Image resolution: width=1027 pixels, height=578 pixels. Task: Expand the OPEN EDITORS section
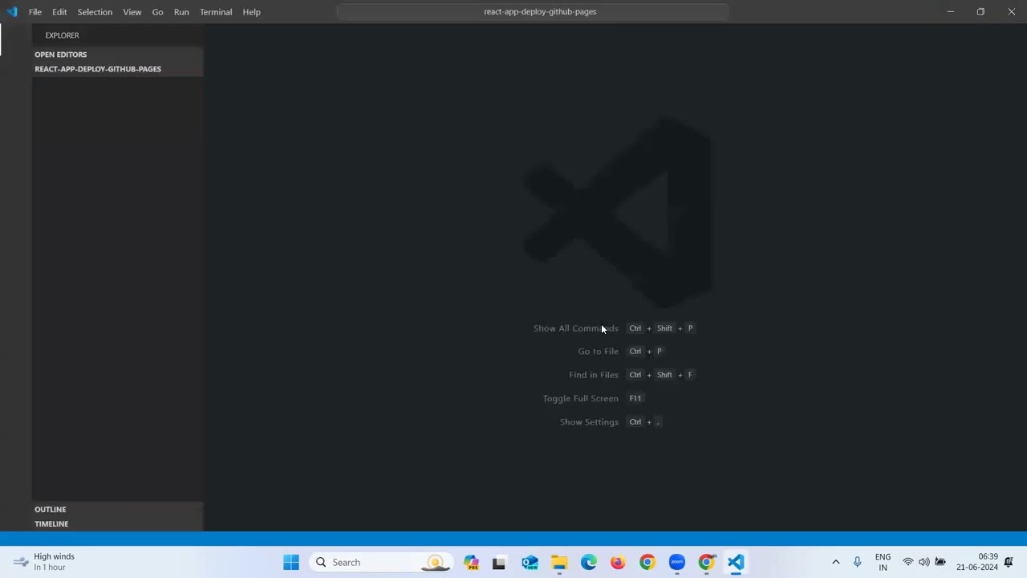coord(117,55)
